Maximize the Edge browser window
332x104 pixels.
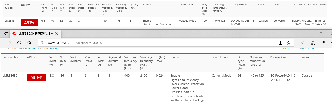(321, 33)
